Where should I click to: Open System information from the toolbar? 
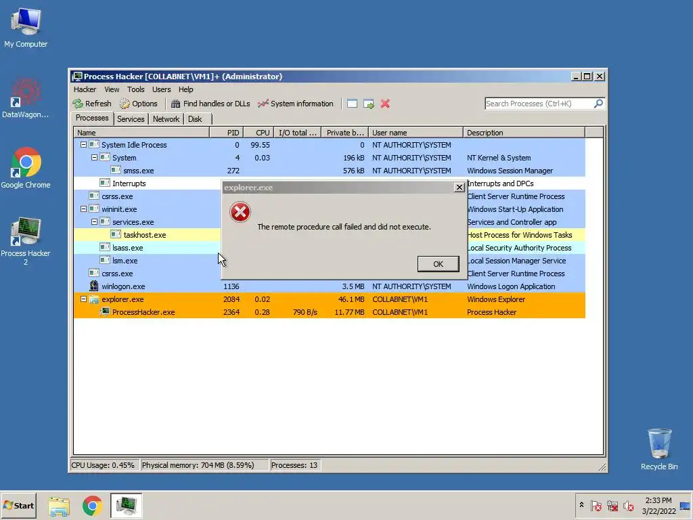pos(295,104)
